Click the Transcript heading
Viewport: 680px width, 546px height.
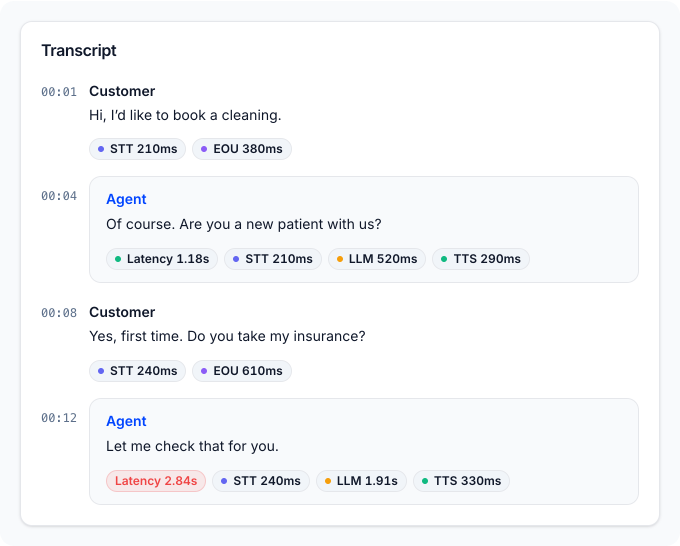coord(79,50)
